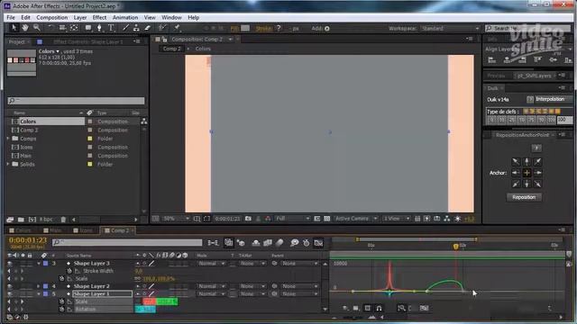The width and height of the screenshot is (577, 324).
Task: Open the Workspace Standard dropdown
Action: [450, 28]
